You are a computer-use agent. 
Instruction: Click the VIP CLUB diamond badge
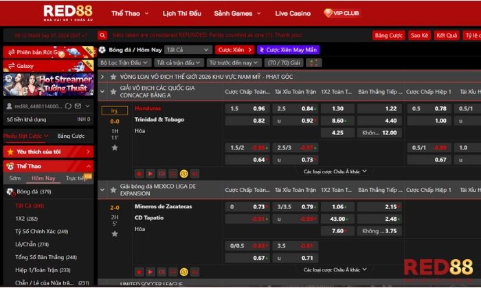pos(342,13)
